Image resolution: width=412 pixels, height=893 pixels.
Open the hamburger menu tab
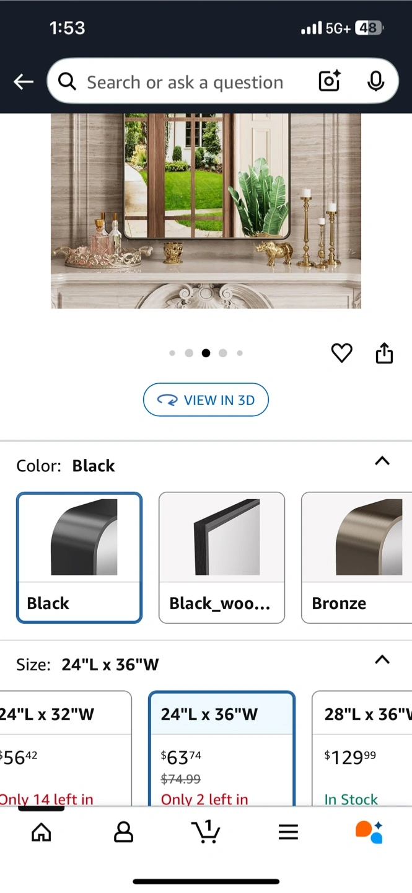(x=288, y=832)
